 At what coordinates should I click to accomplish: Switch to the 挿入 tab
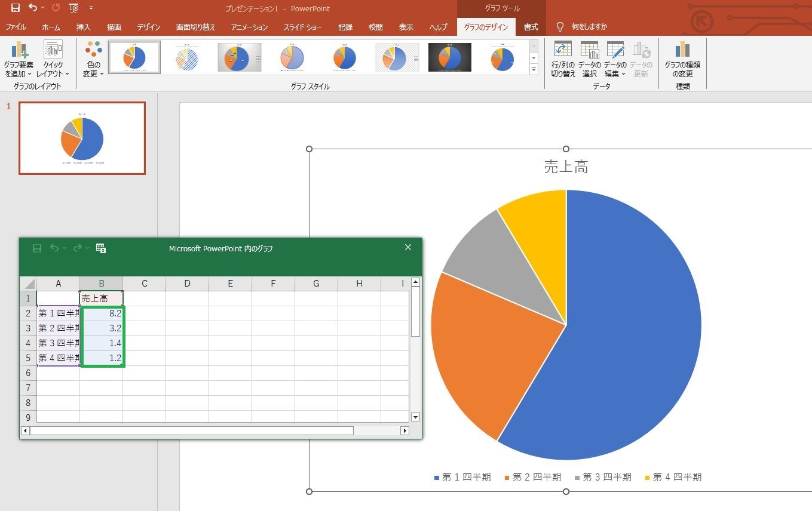[x=84, y=27]
